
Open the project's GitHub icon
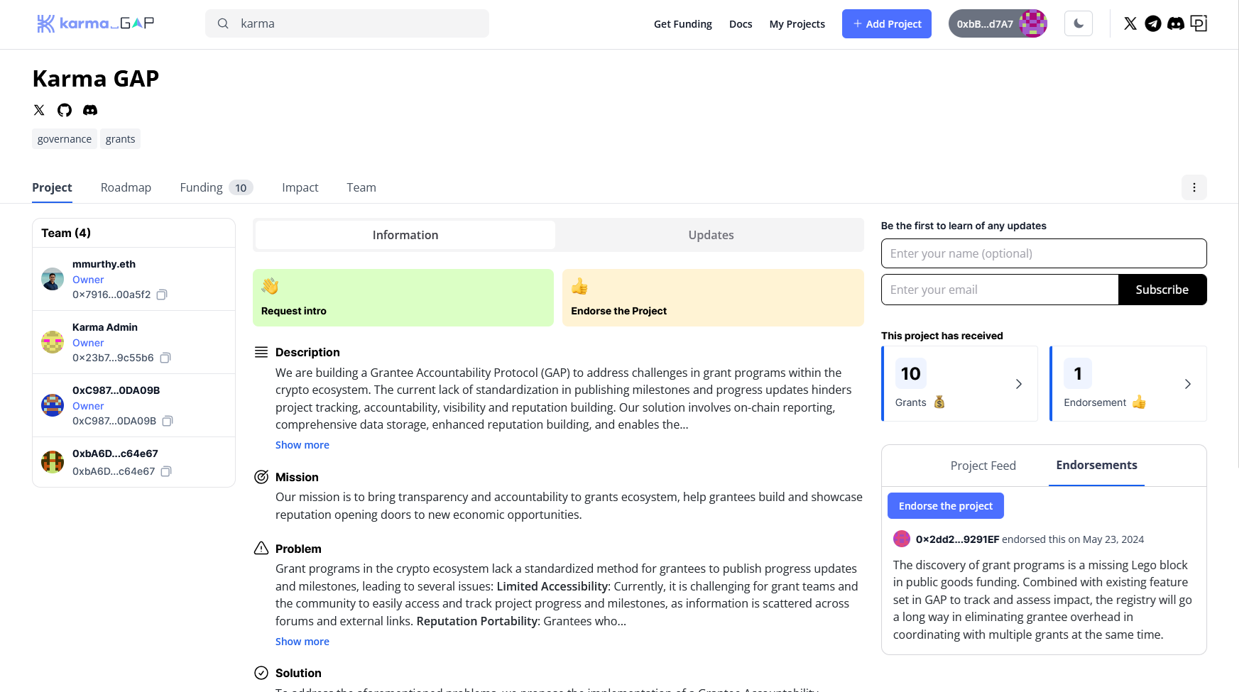(x=65, y=110)
